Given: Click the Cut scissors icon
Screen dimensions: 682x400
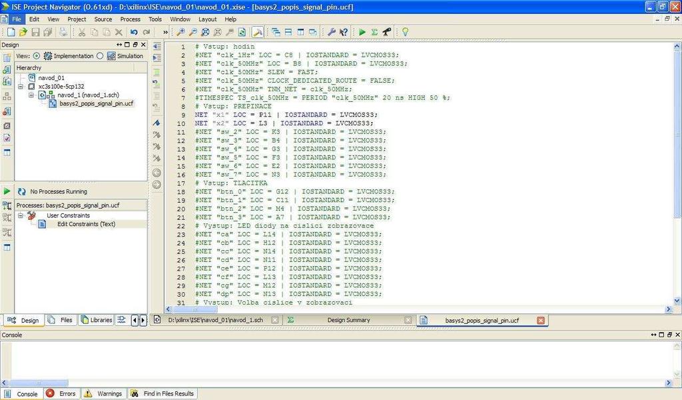Looking at the screenshot, I should point(81,32).
